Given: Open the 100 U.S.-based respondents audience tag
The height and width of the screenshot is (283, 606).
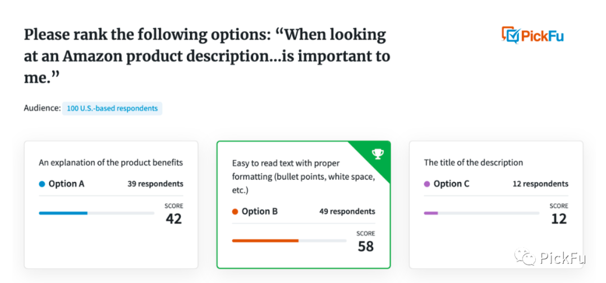Looking at the screenshot, I should click(x=112, y=108).
